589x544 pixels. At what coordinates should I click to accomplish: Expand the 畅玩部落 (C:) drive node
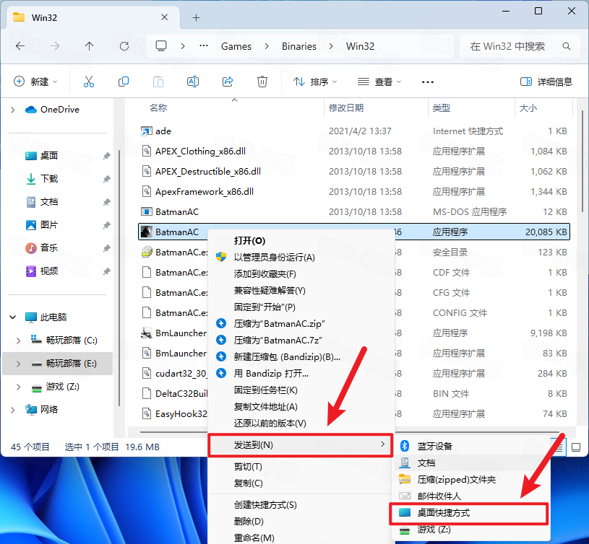click(18, 341)
